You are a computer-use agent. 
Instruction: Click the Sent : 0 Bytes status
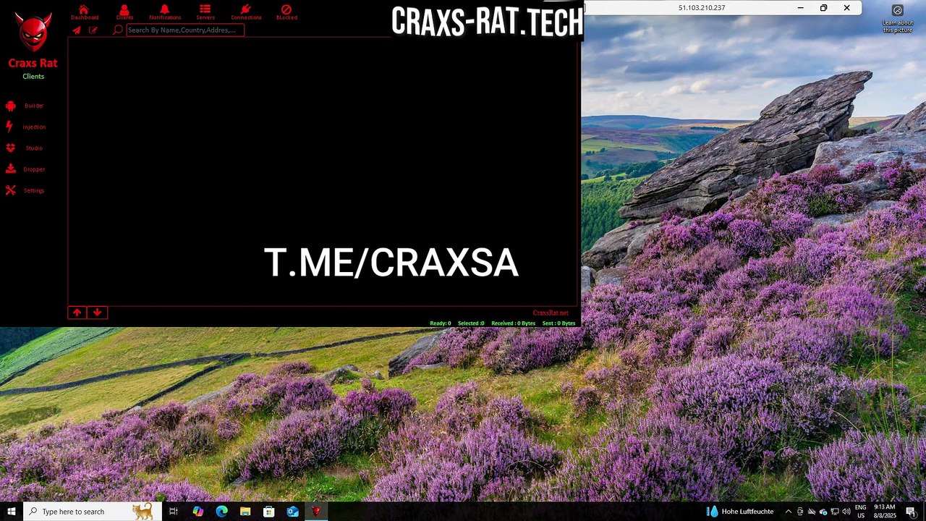(559, 323)
